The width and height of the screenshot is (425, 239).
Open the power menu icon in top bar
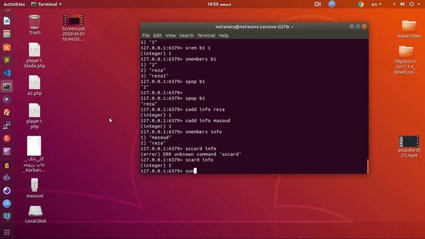412,4
